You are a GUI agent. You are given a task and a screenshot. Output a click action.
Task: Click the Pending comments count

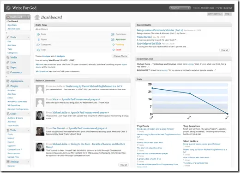(118, 45)
